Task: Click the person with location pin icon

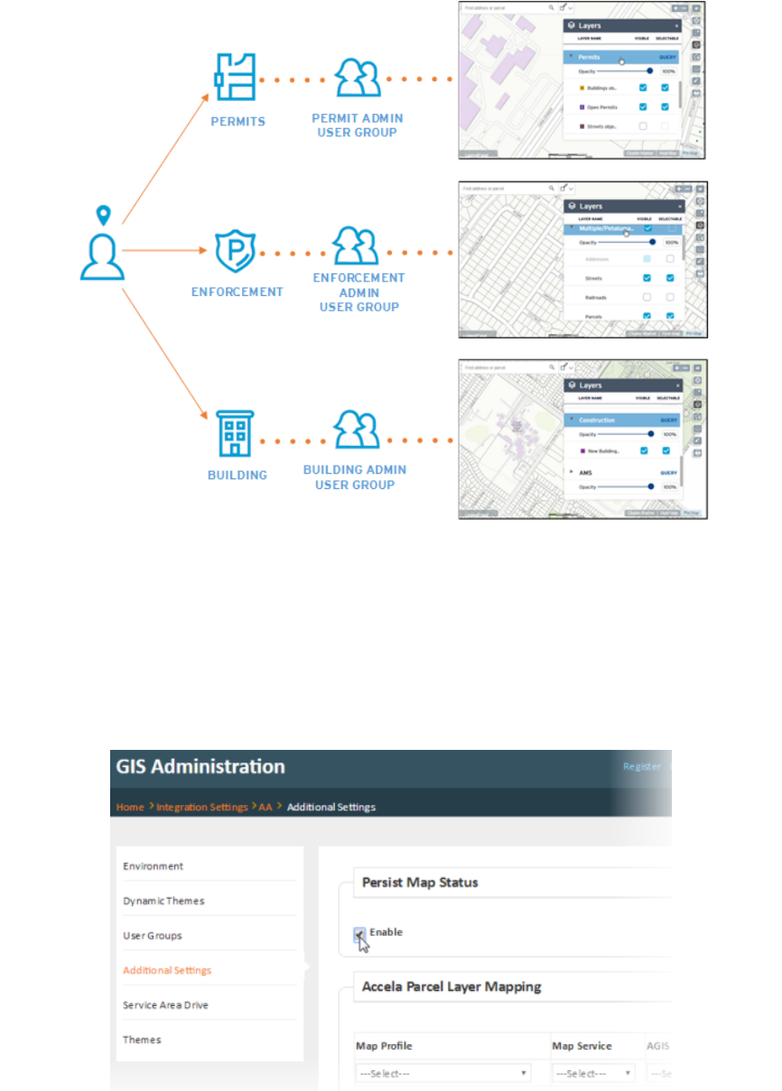Action: click(101, 245)
